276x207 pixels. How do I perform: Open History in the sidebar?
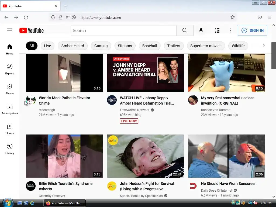pos(10,149)
